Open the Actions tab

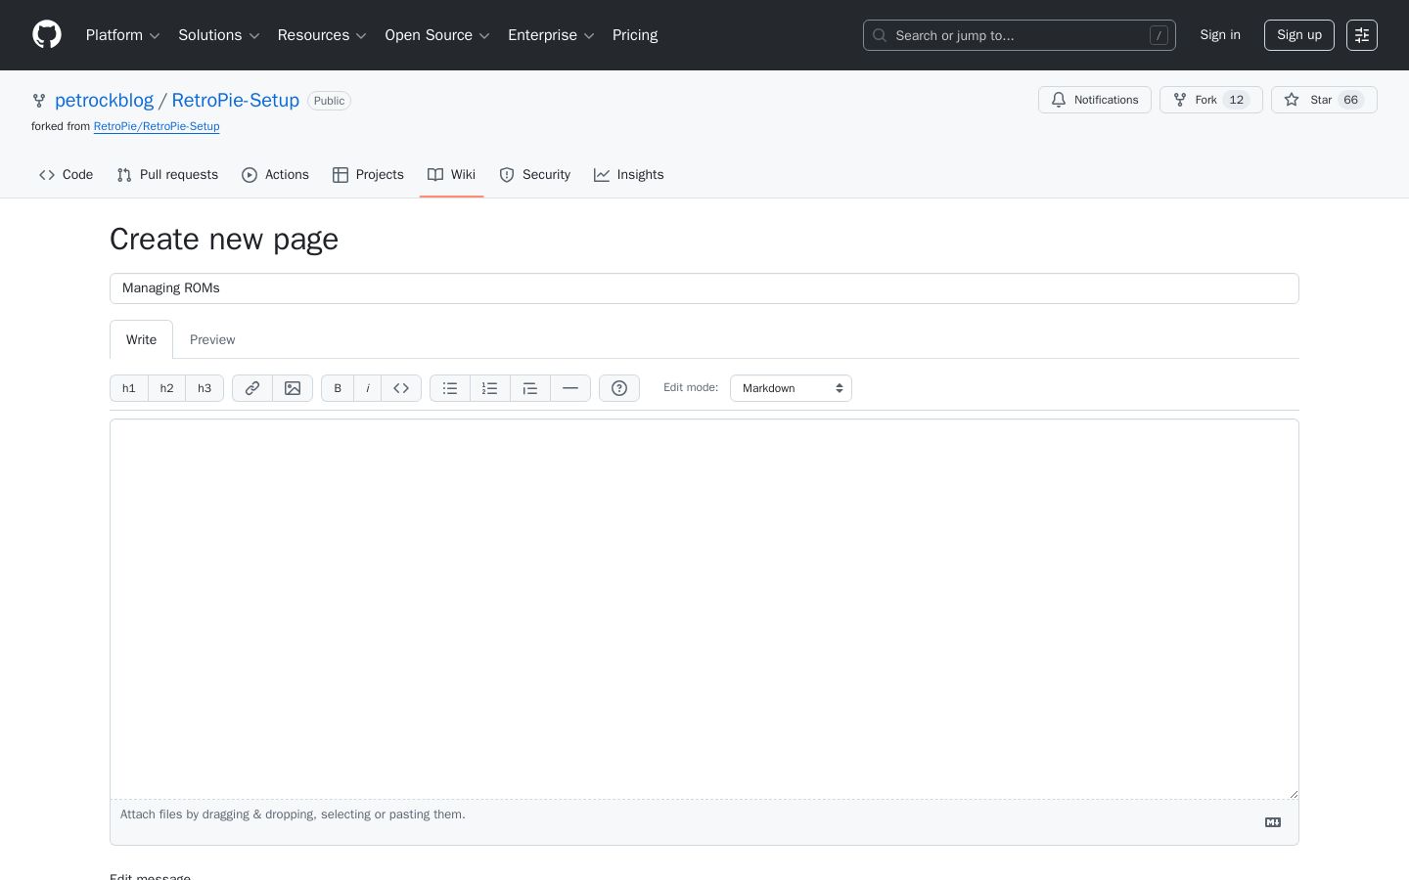click(x=275, y=175)
